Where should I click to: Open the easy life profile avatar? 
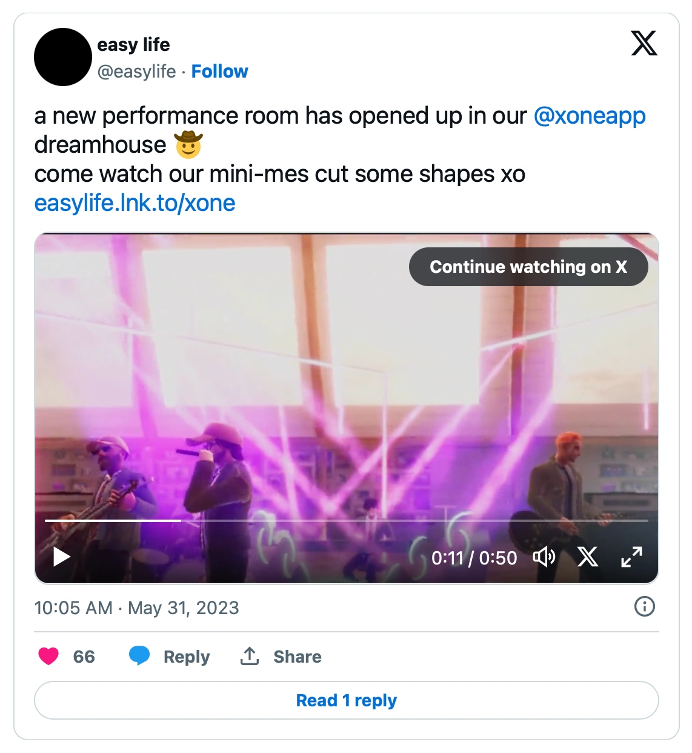pyautogui.click(x=63, y=57)
